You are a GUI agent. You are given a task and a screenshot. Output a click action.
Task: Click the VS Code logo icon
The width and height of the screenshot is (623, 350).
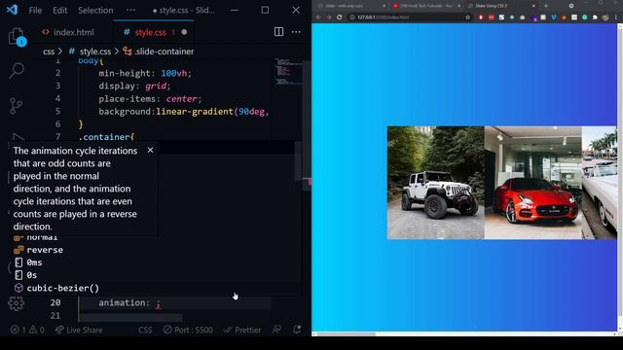(x=12, y=10)
